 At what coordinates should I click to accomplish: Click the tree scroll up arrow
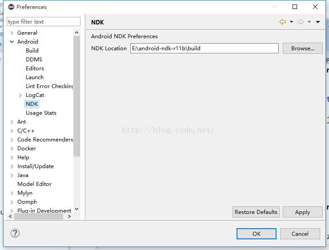76,32
